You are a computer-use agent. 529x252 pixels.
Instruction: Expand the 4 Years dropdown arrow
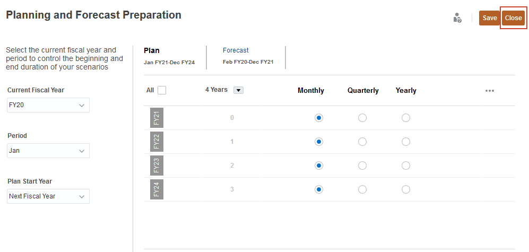coord(239,90)
